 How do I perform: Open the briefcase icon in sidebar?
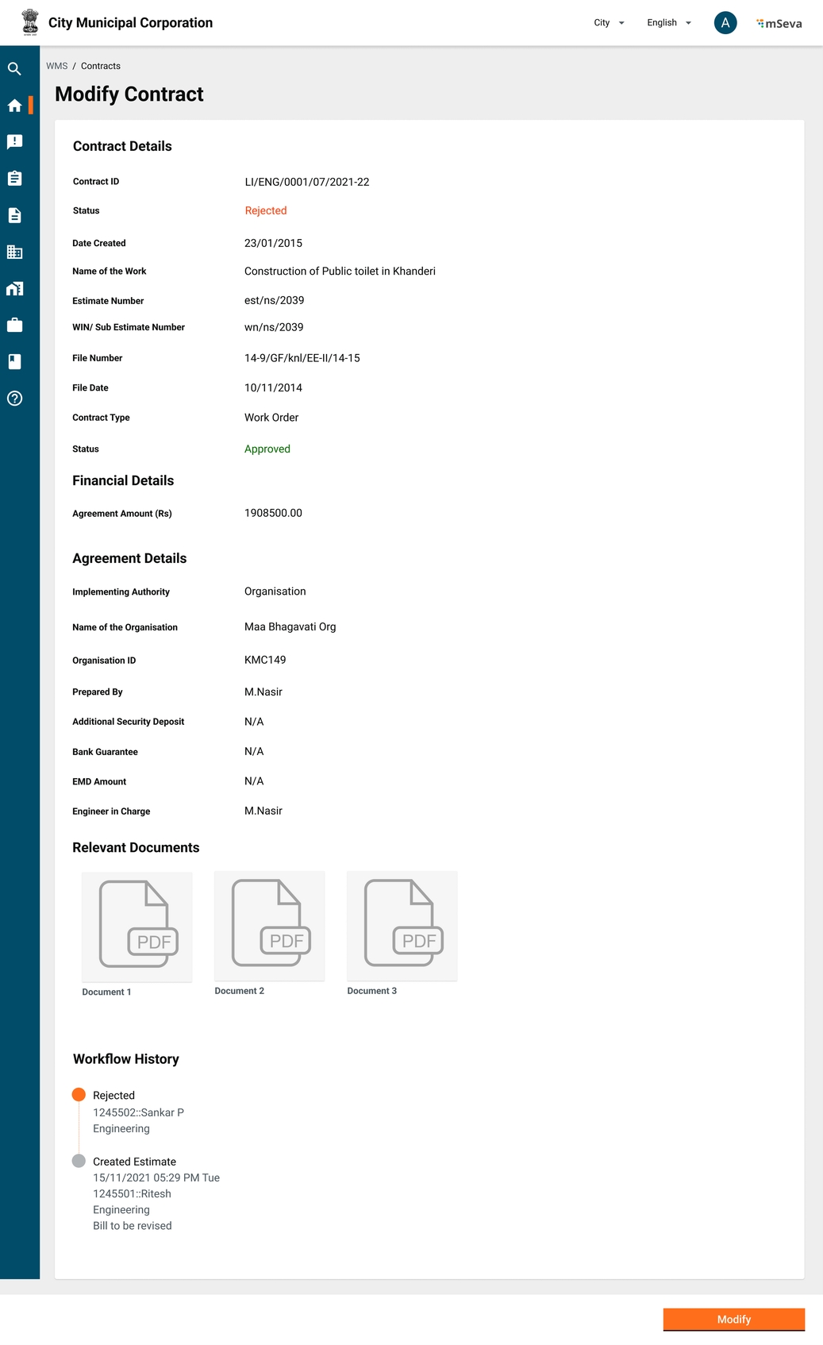pyautogui.click(x=14, y=326)
